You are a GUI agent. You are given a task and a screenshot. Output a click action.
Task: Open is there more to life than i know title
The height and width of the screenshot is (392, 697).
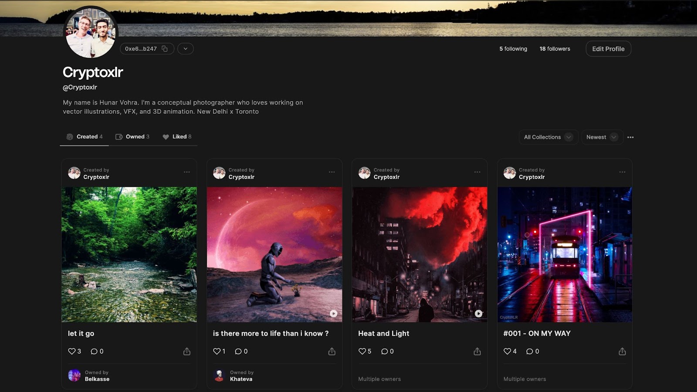click(x=271, y=333)
